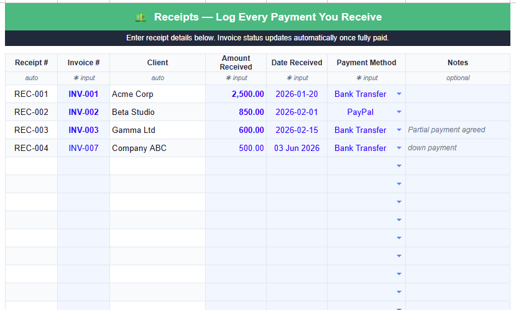Image resolution: width=516 pixels, height=310 pixels.
Task: Click the 'optional' hint under Notes
Action: point(458,78)
